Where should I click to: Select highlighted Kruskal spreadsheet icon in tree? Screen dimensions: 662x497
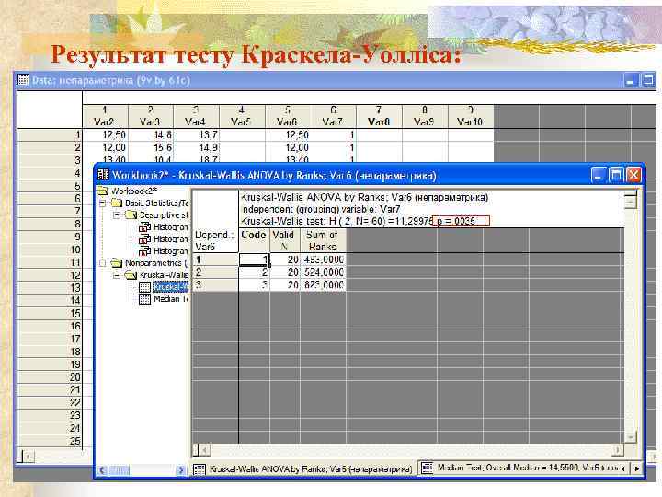[145, 287]
